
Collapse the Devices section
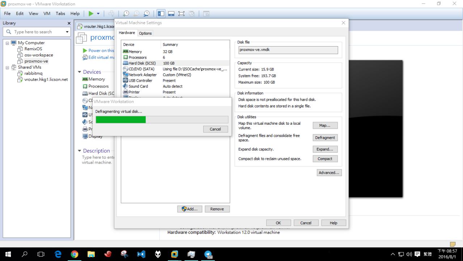[x=80, y=72]
